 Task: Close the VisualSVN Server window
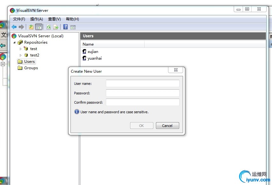click(x=259, y=9)
